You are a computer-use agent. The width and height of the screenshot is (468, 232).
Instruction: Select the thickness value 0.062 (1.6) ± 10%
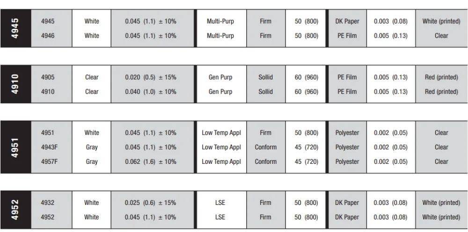click(150, 162)
